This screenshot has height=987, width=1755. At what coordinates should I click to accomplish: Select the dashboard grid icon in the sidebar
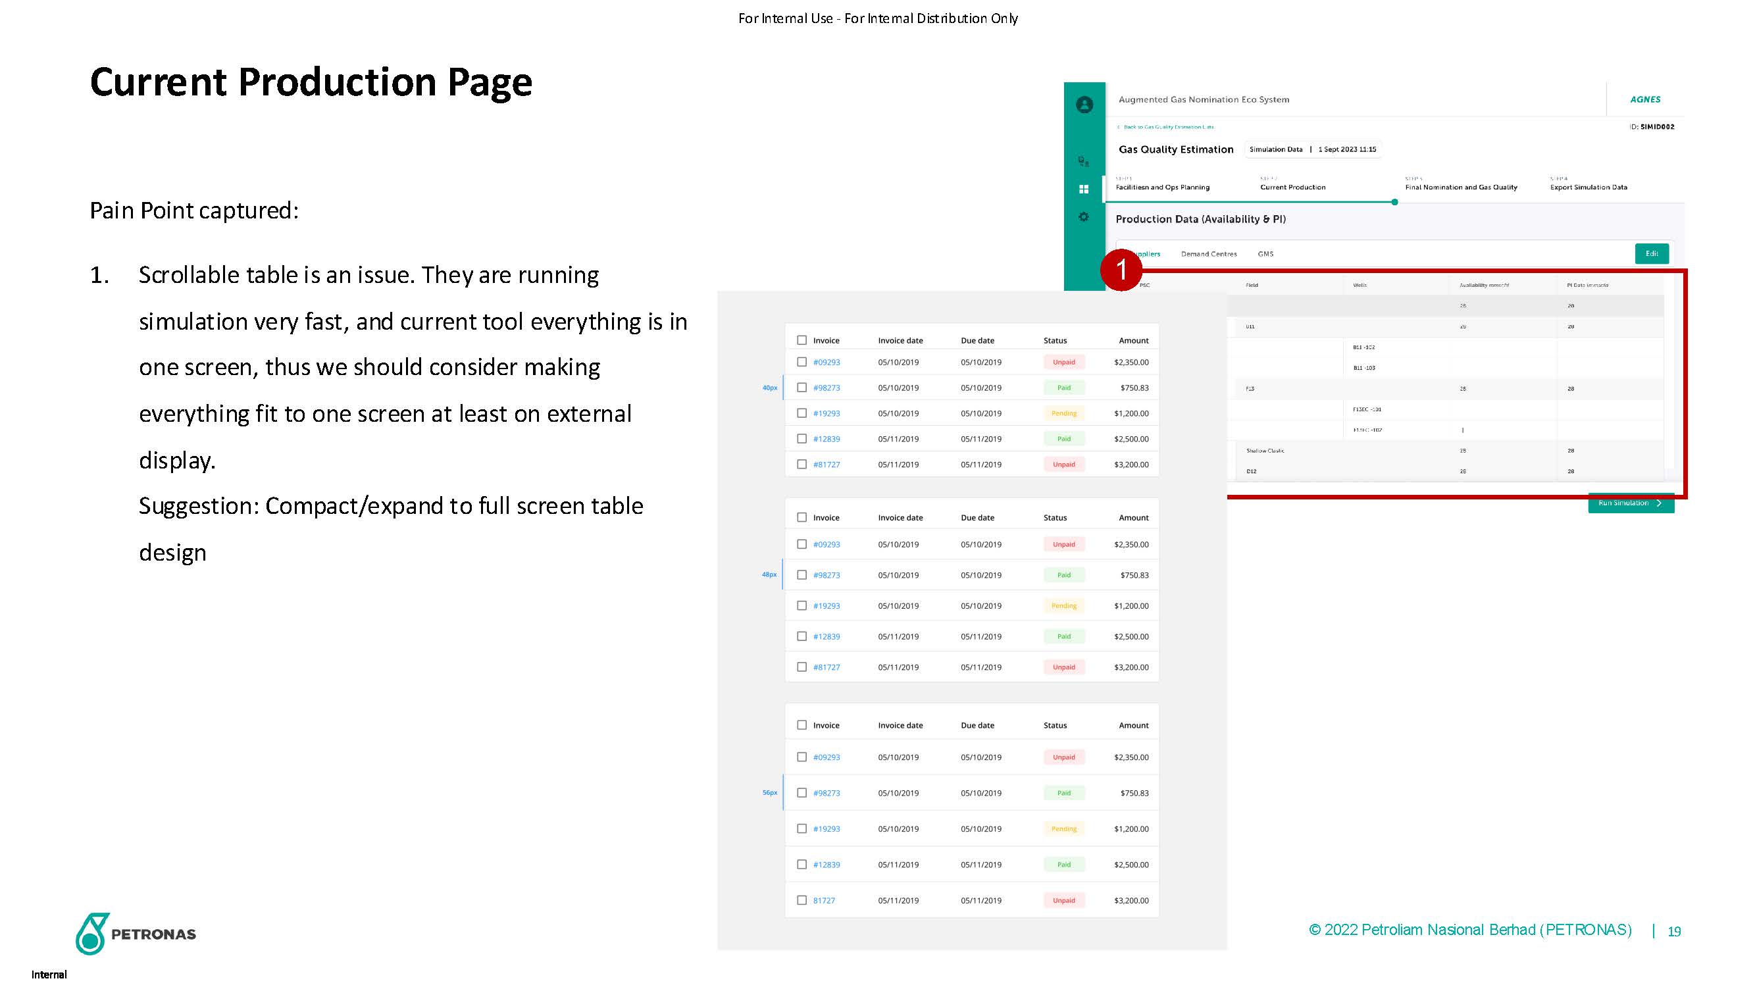point(1083,190)
